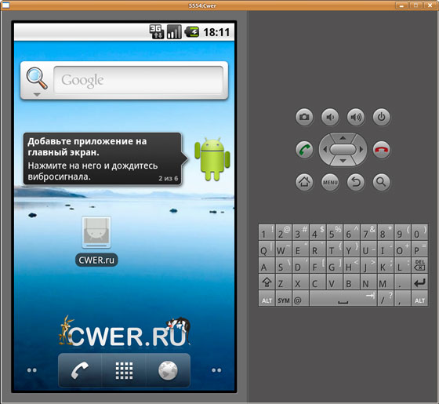Click the Home hardware button
439x404 pixels.
click(304, 182)
